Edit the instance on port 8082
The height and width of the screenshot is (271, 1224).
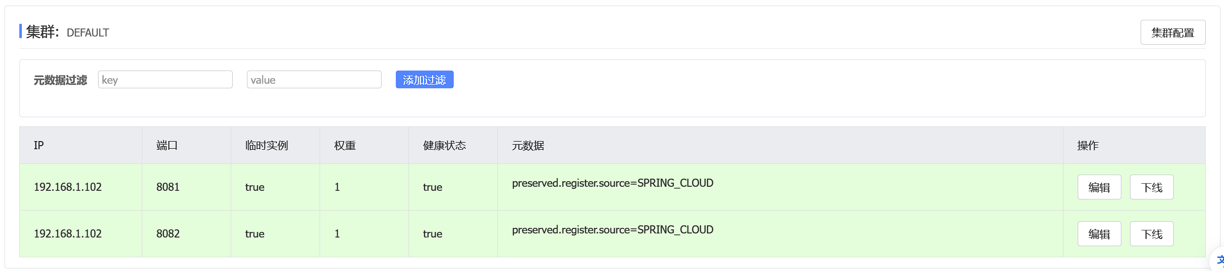click(x=1099, y=234)
